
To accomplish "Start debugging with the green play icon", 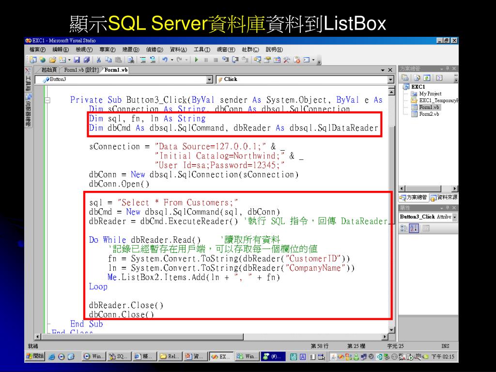I will point(197,60).
